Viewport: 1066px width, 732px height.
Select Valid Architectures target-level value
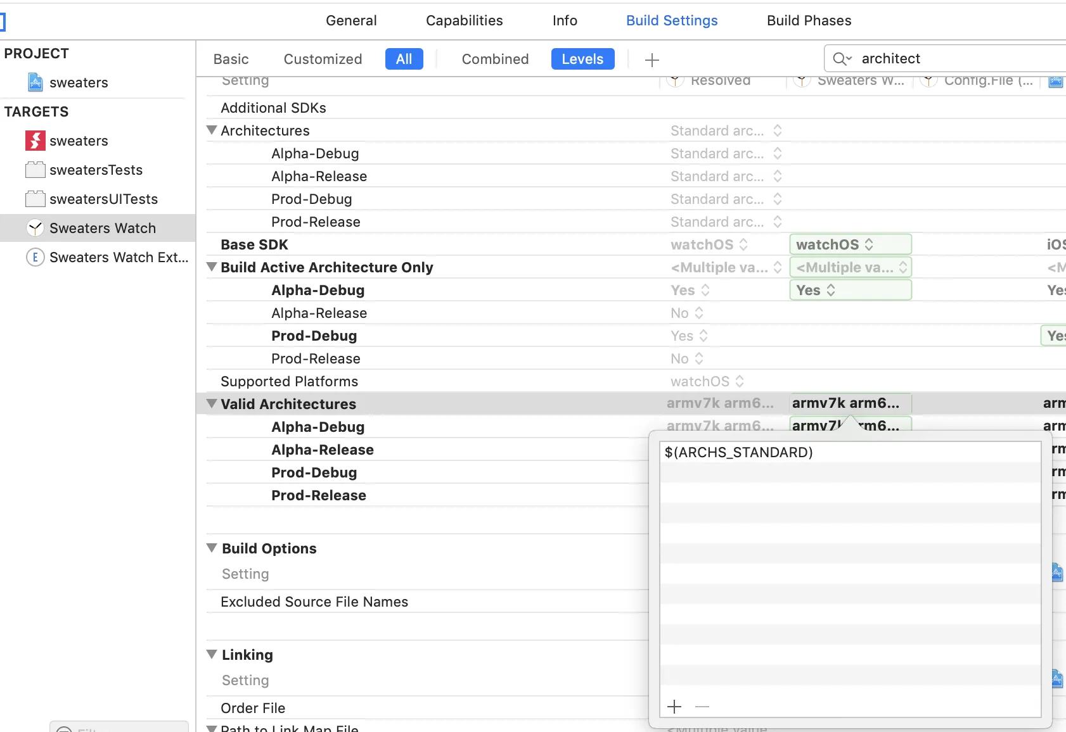851,403
